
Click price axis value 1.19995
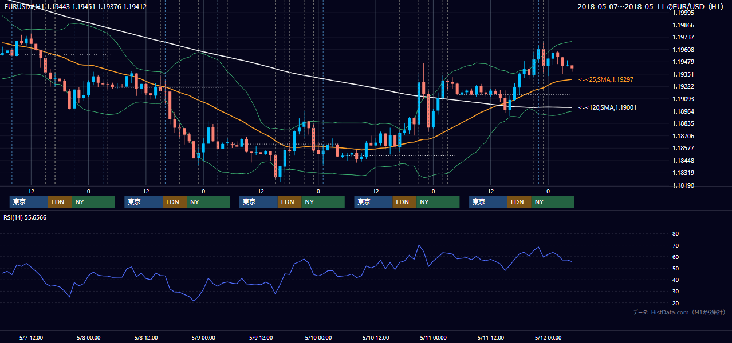pos(683,13)
